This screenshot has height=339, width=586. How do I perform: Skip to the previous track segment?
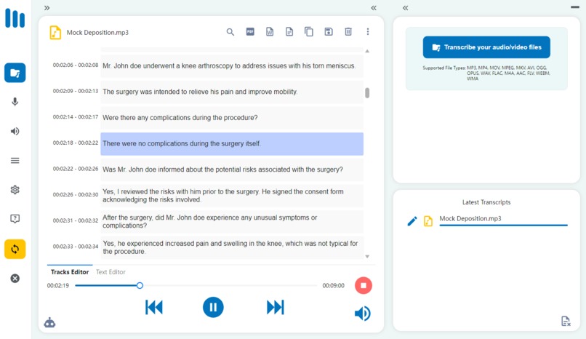point(154,307)
